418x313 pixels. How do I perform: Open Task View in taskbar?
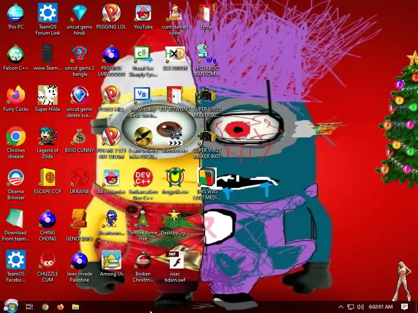point(29,307)
